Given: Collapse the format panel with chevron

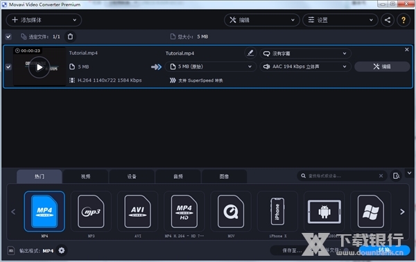Looking at the screenshot, I should point(409,173).
